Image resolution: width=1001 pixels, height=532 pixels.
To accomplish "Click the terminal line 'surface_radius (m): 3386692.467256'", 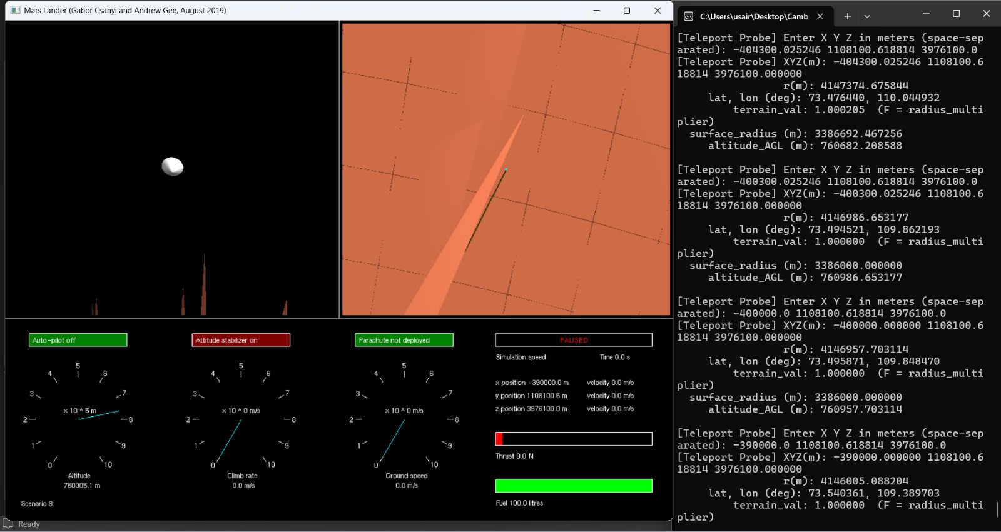I will [796, 134].
